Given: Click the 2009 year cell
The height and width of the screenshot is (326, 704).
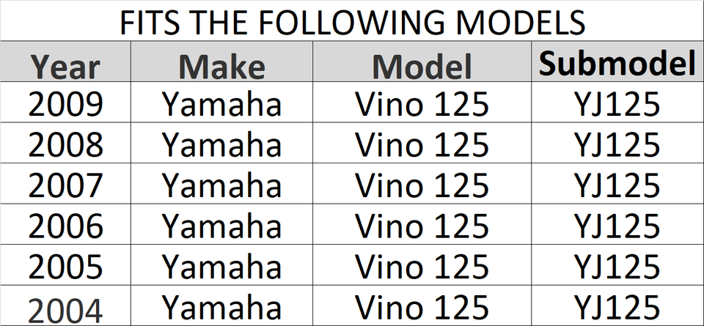Looking at the screenshot, I should click(x=65, y=103).
